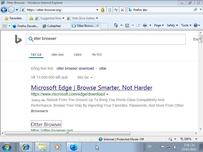The image size is (203, 152).
Task: Click the Read Mail envelope icon
Action: tap(138, 25)
